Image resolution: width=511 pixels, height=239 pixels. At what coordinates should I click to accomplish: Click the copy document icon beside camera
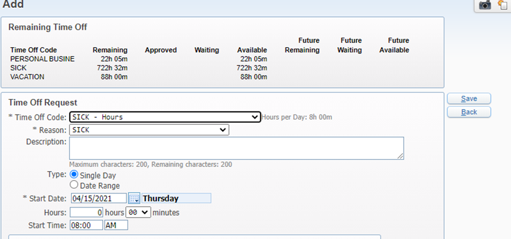click(x=503, y=5)
